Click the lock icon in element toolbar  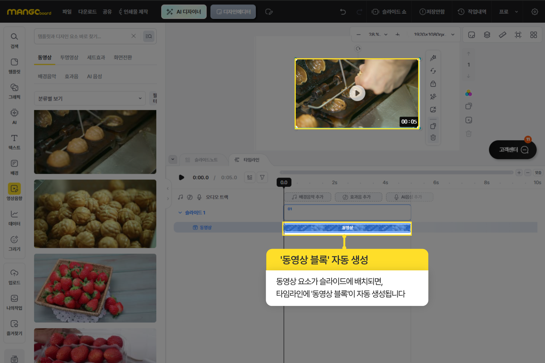tap(433, 84)
